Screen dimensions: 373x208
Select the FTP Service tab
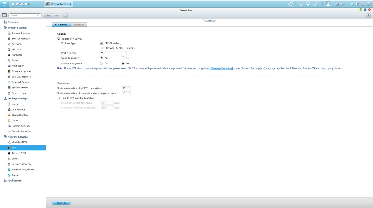61,24
